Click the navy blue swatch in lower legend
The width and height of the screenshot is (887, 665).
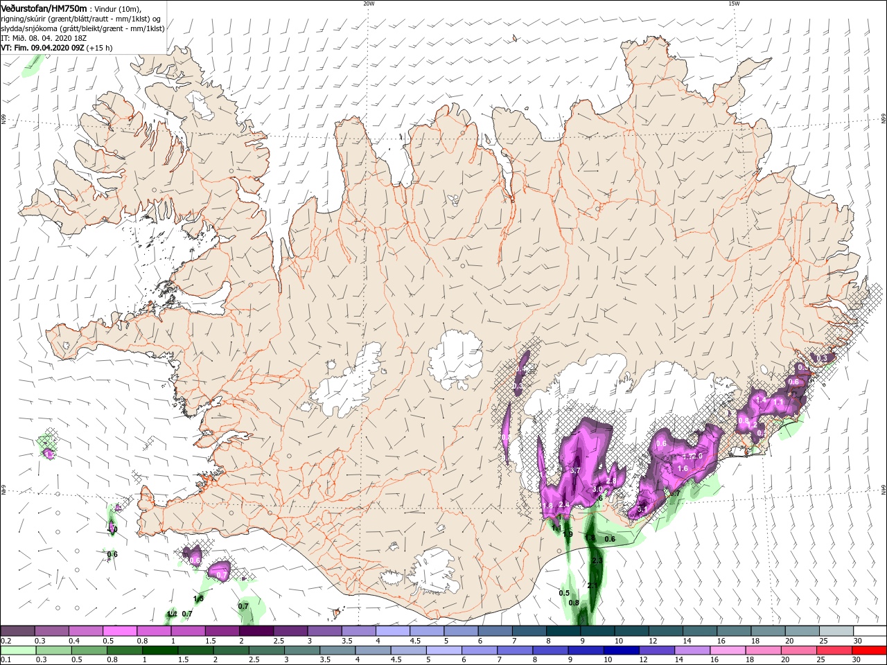point(621,650)
